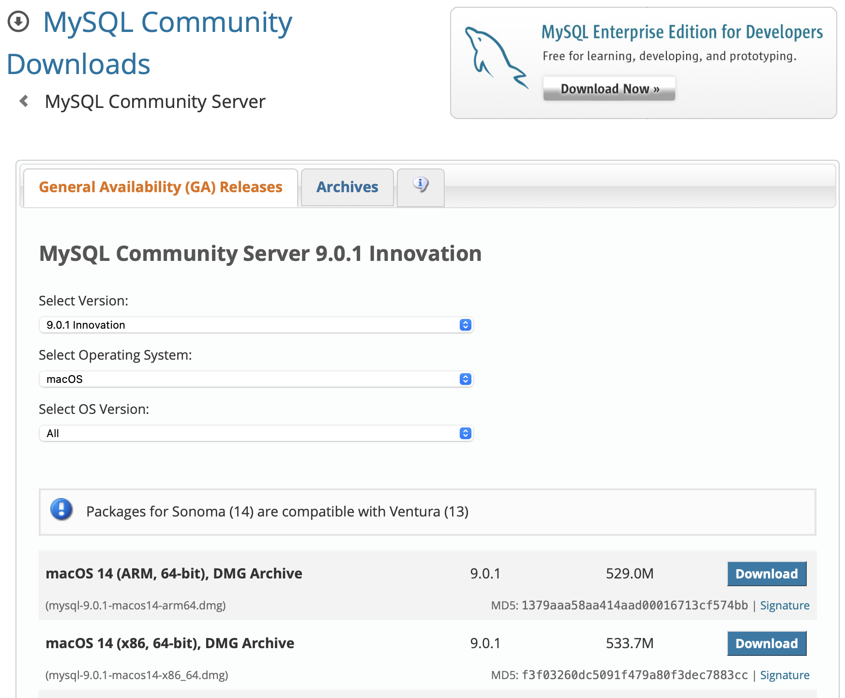Open the info bubble tab icon
The height and width of the screenshot is (698, 845).
[x=420, y=185]
